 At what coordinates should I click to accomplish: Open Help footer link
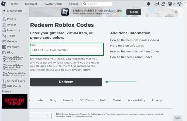pyautogui.click(x=103, y=100)
